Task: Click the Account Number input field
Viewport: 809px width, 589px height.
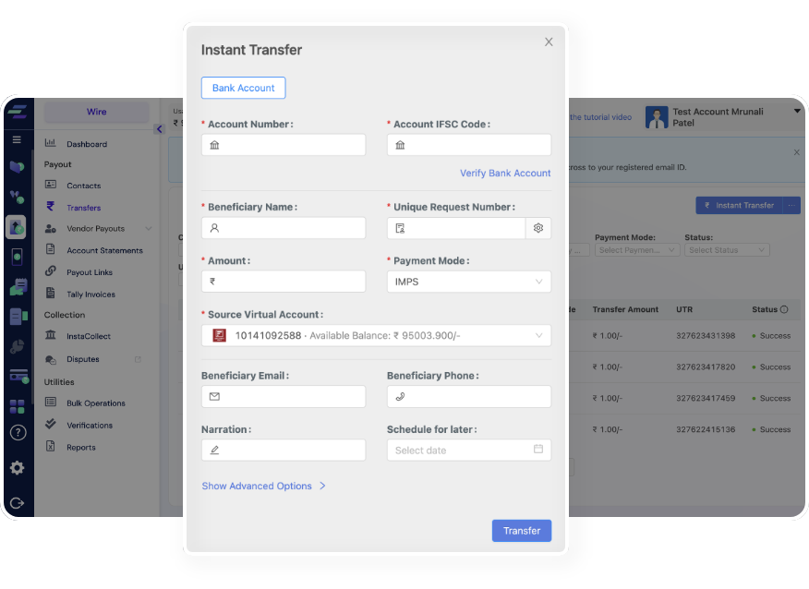Action: pos(284,145)
